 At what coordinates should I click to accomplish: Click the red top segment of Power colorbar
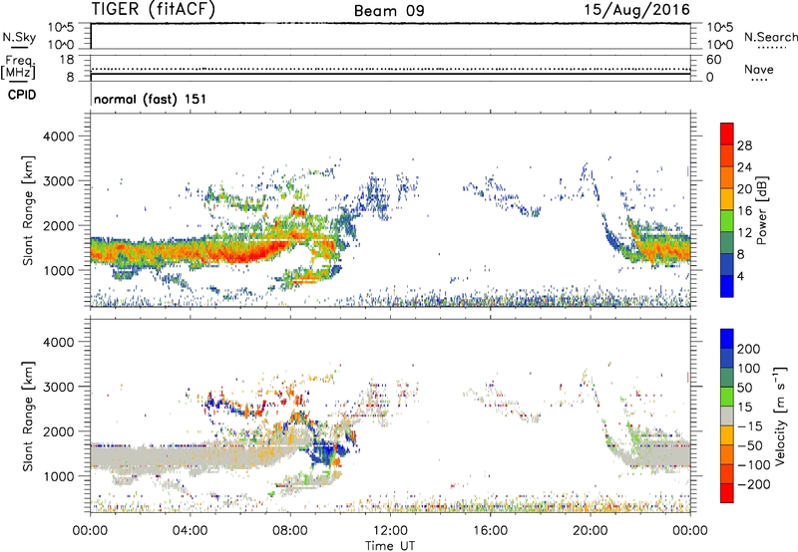pos(727,134)
